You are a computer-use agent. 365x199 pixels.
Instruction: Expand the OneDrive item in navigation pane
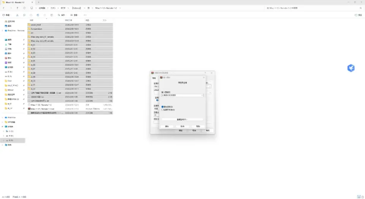(3, 30)
